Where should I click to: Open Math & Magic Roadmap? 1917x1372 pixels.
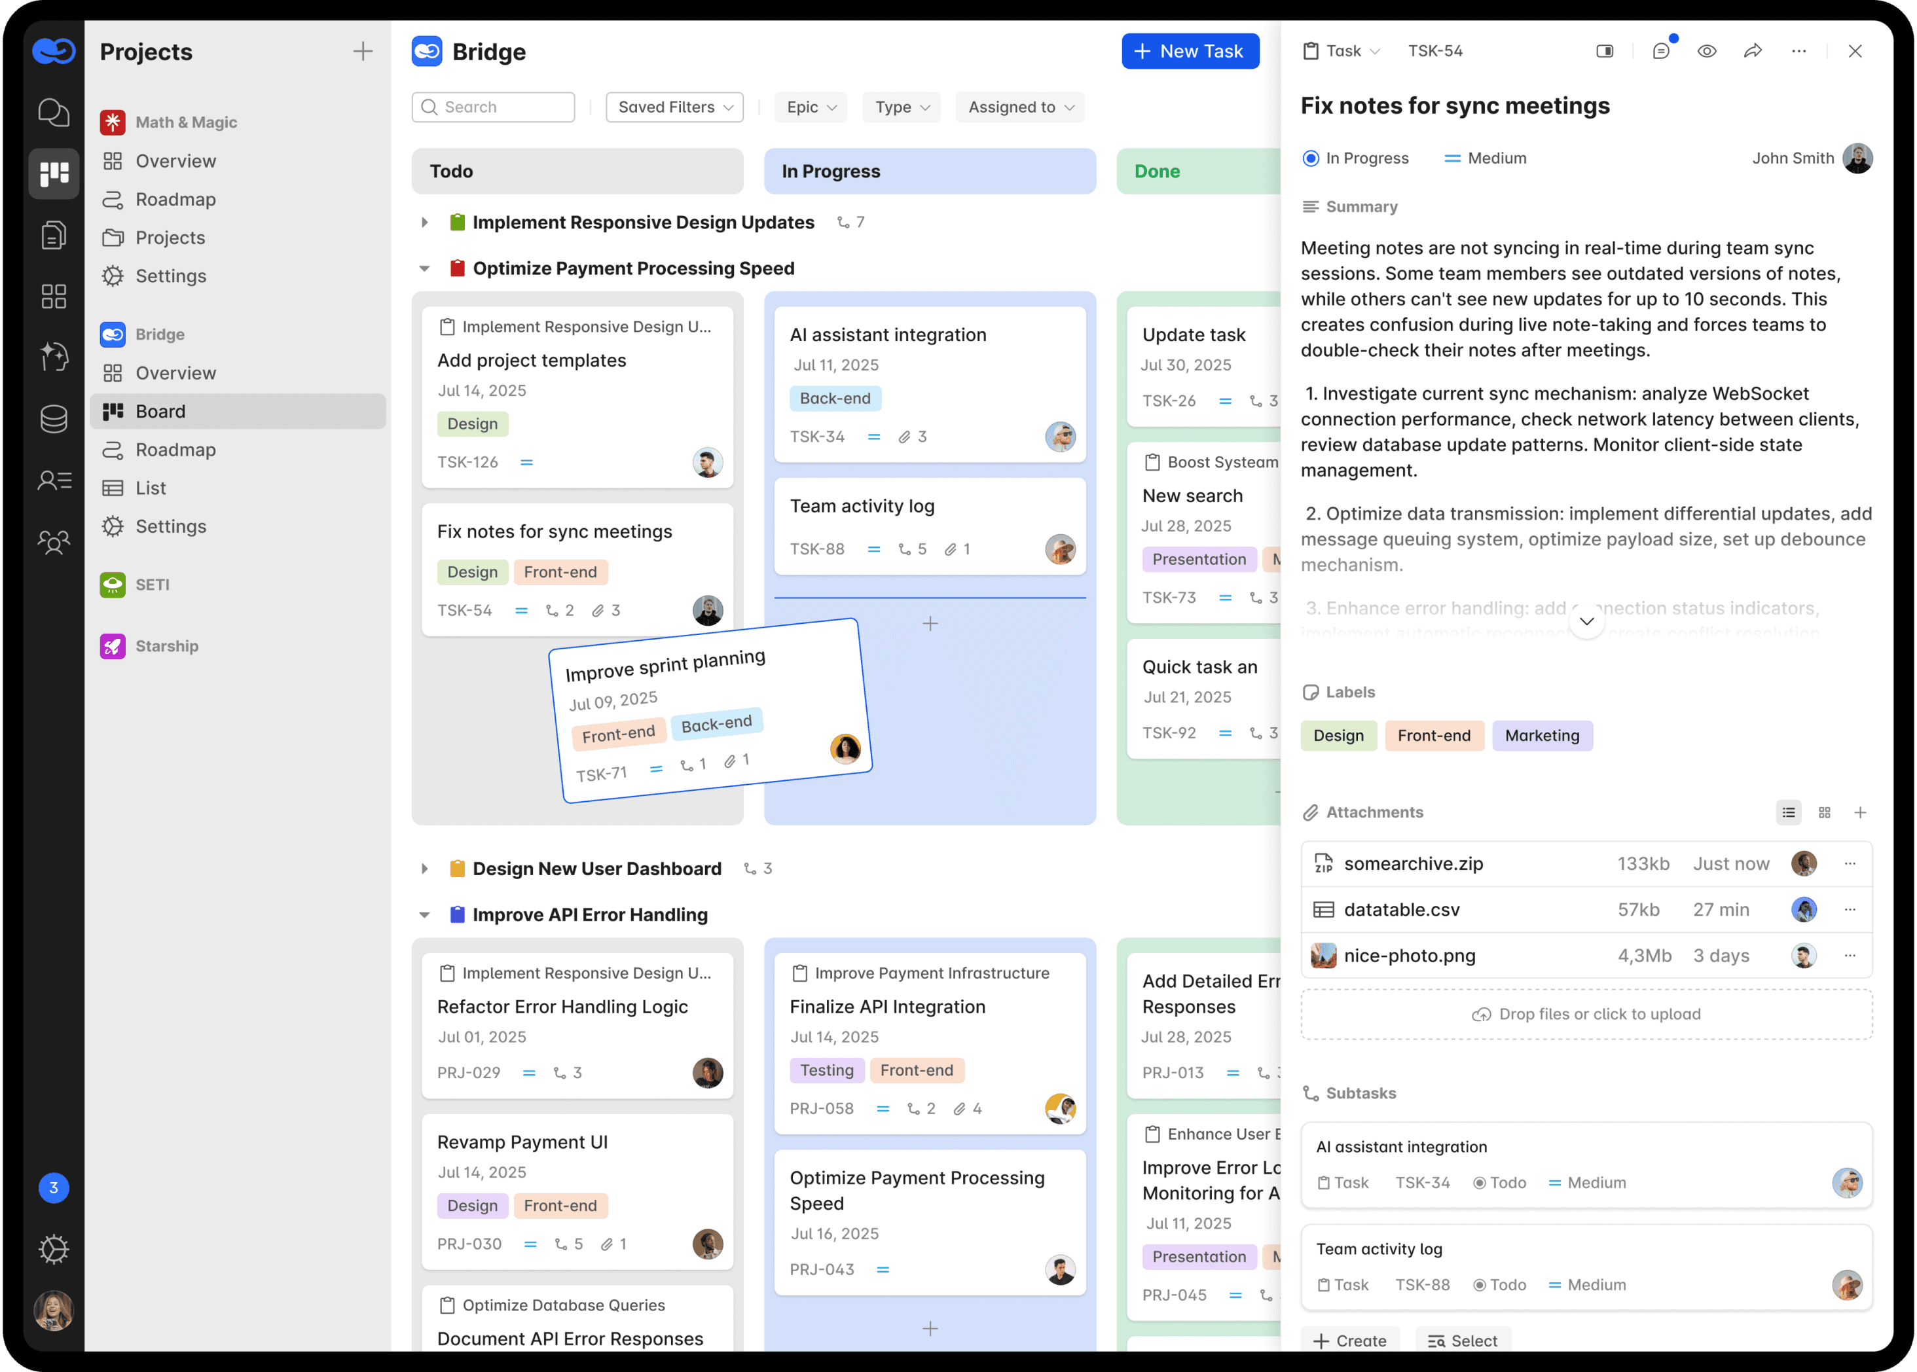click(x=175, y=200)
